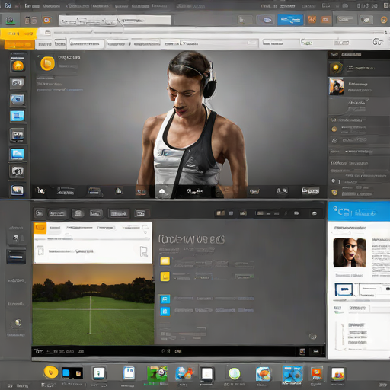390x390 pixels.
Task: Open the long white dropdown field in top toolbar
Action: [x=115, y=21]
